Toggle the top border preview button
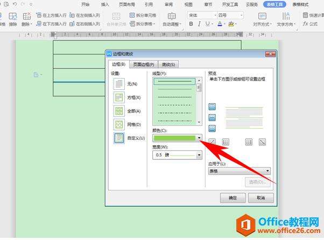Image resolution: width=324 pixels, height=240 pixels. click(x=212, y=107)
